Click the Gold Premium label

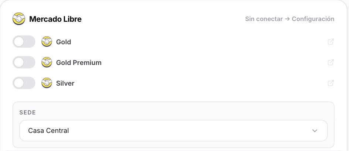pos(79,62)
